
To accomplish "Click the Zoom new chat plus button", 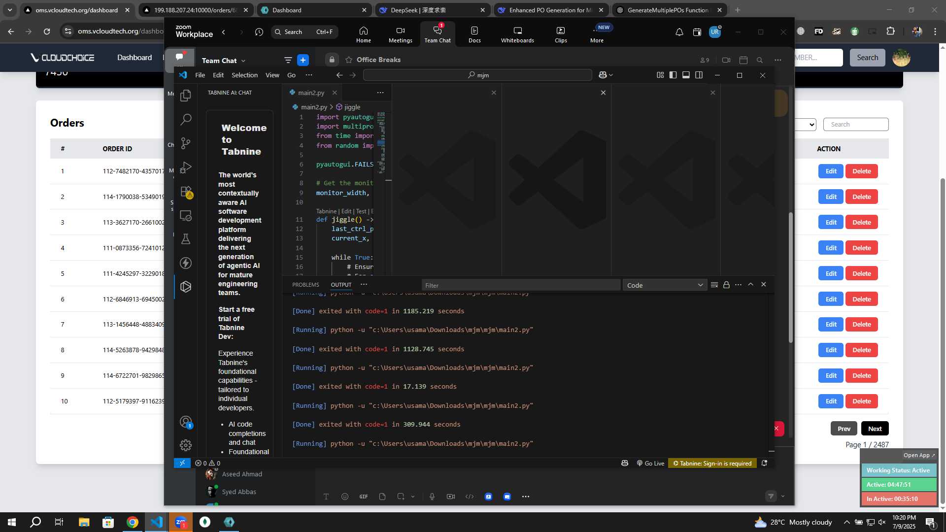I will pyautogui.click(x=303, y=60).
